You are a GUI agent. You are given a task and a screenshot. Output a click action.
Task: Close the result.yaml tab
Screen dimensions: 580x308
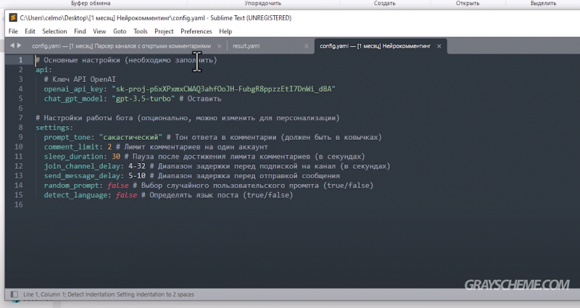[x=306, y=46]
